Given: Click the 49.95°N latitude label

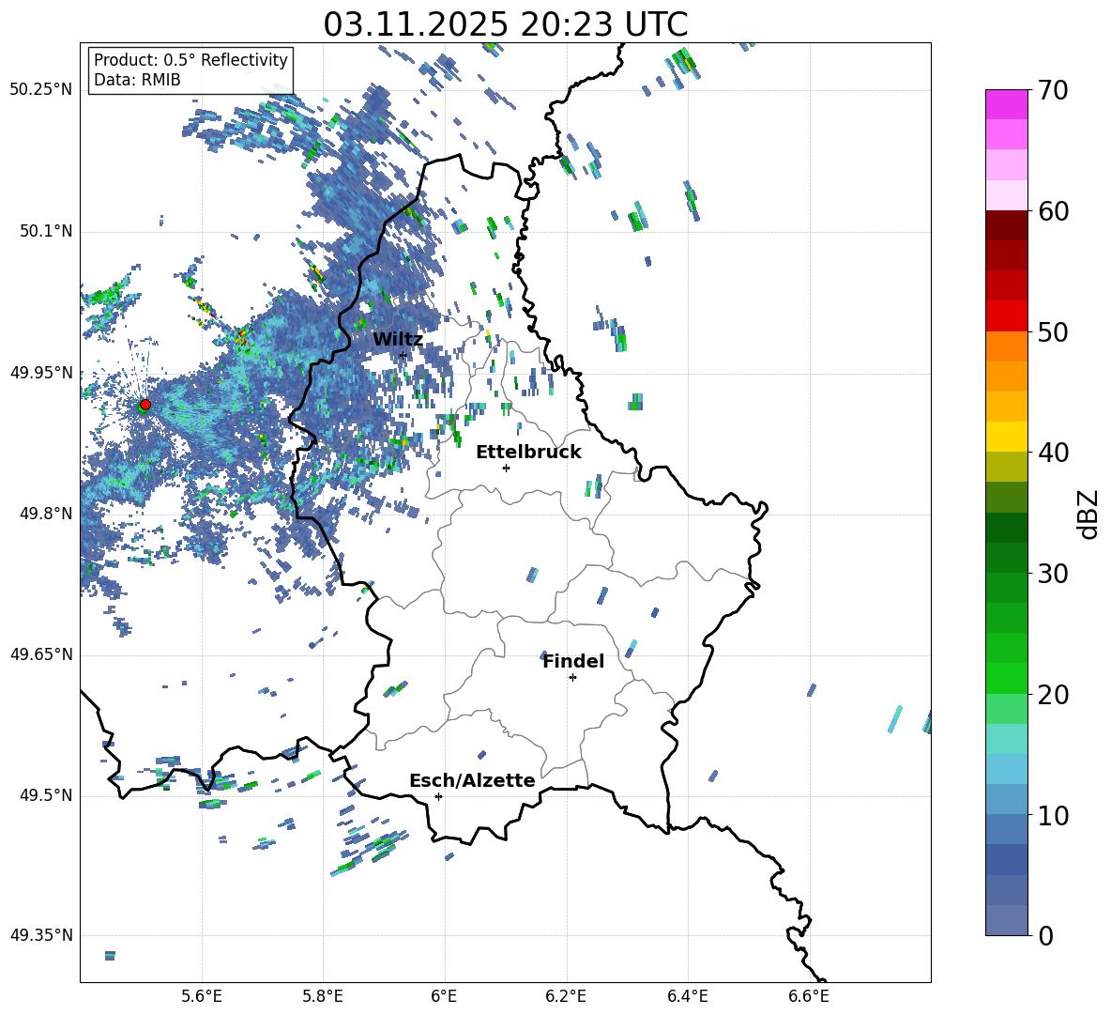Looking at the screenshot, I should [41, 372].
